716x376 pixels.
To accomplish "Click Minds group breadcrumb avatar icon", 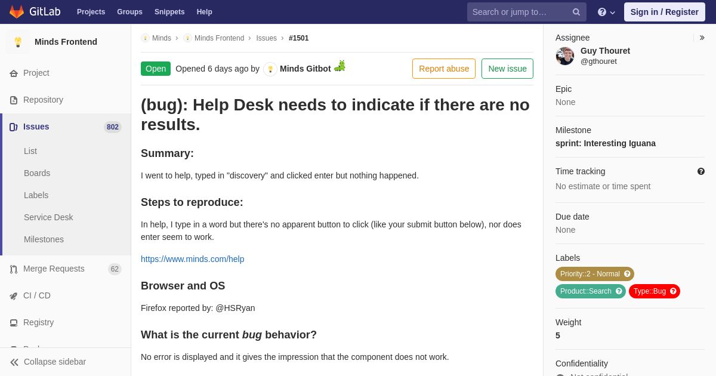I will [x=145, y=38].
